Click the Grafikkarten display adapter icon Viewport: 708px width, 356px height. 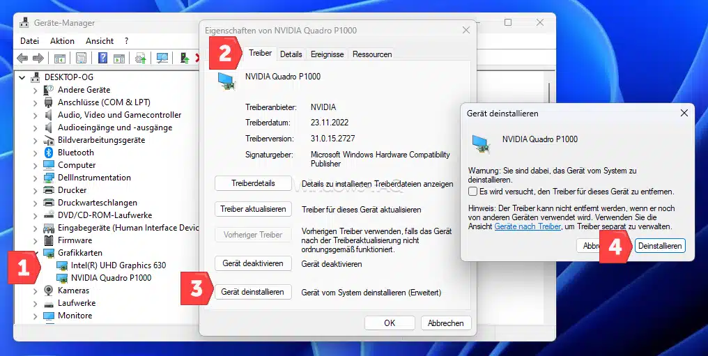click(49, 253)
